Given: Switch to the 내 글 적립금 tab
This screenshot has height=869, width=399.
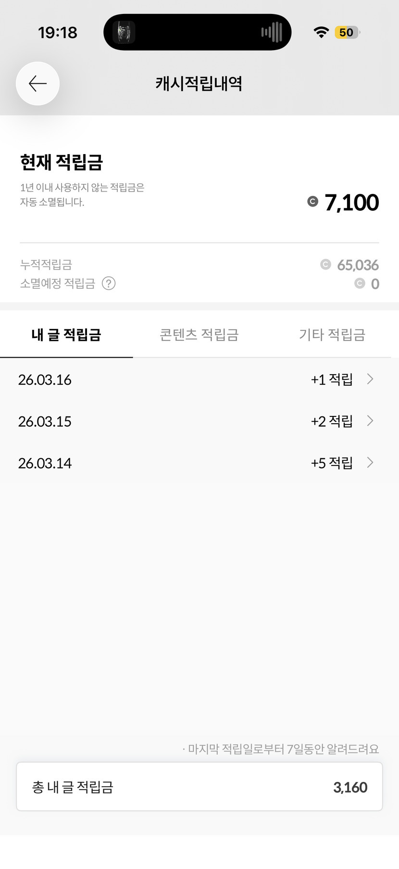Looking at the screenshot, I should tap(66, 335).
